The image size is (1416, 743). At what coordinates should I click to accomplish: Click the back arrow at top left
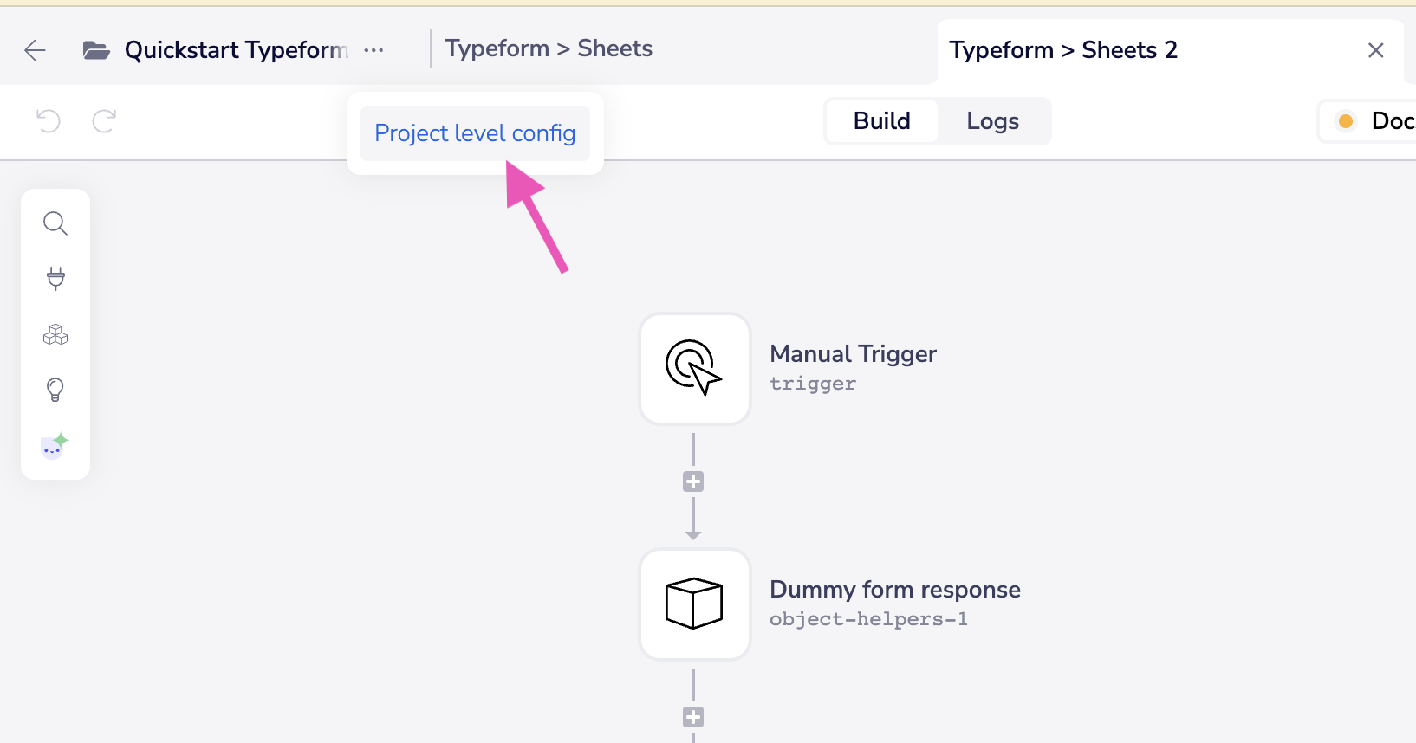coord(35,49)
